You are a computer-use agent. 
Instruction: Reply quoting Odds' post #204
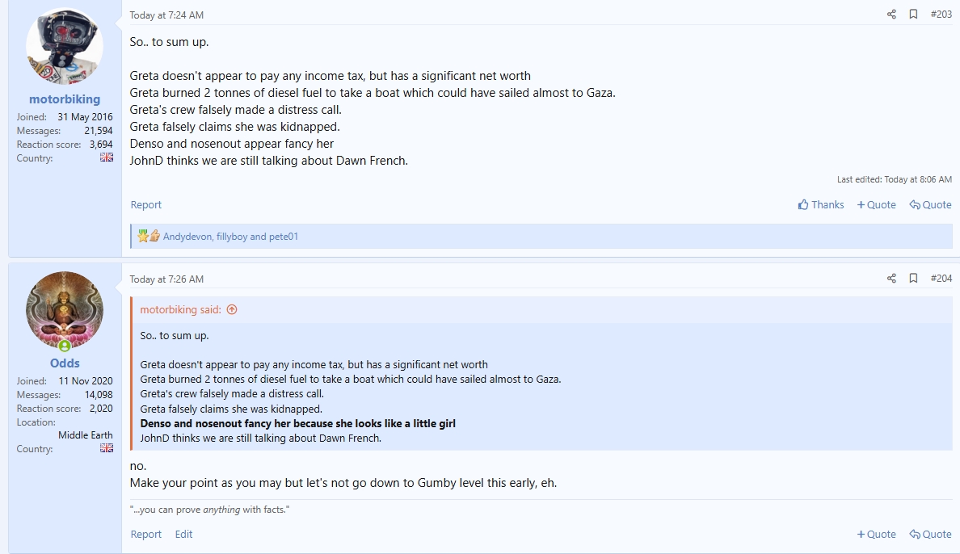pos(930,535)
